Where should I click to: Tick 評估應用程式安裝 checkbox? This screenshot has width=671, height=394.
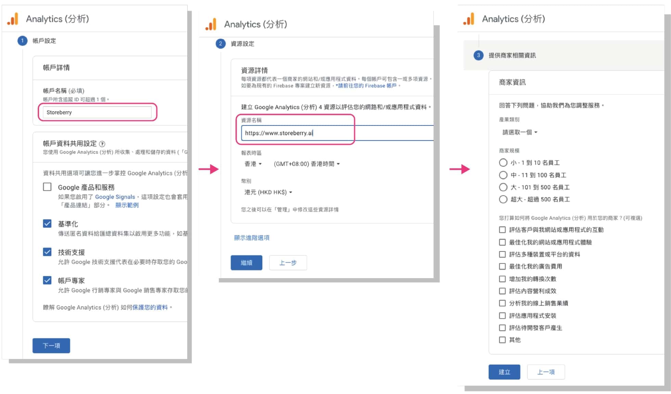click(502, 316)
